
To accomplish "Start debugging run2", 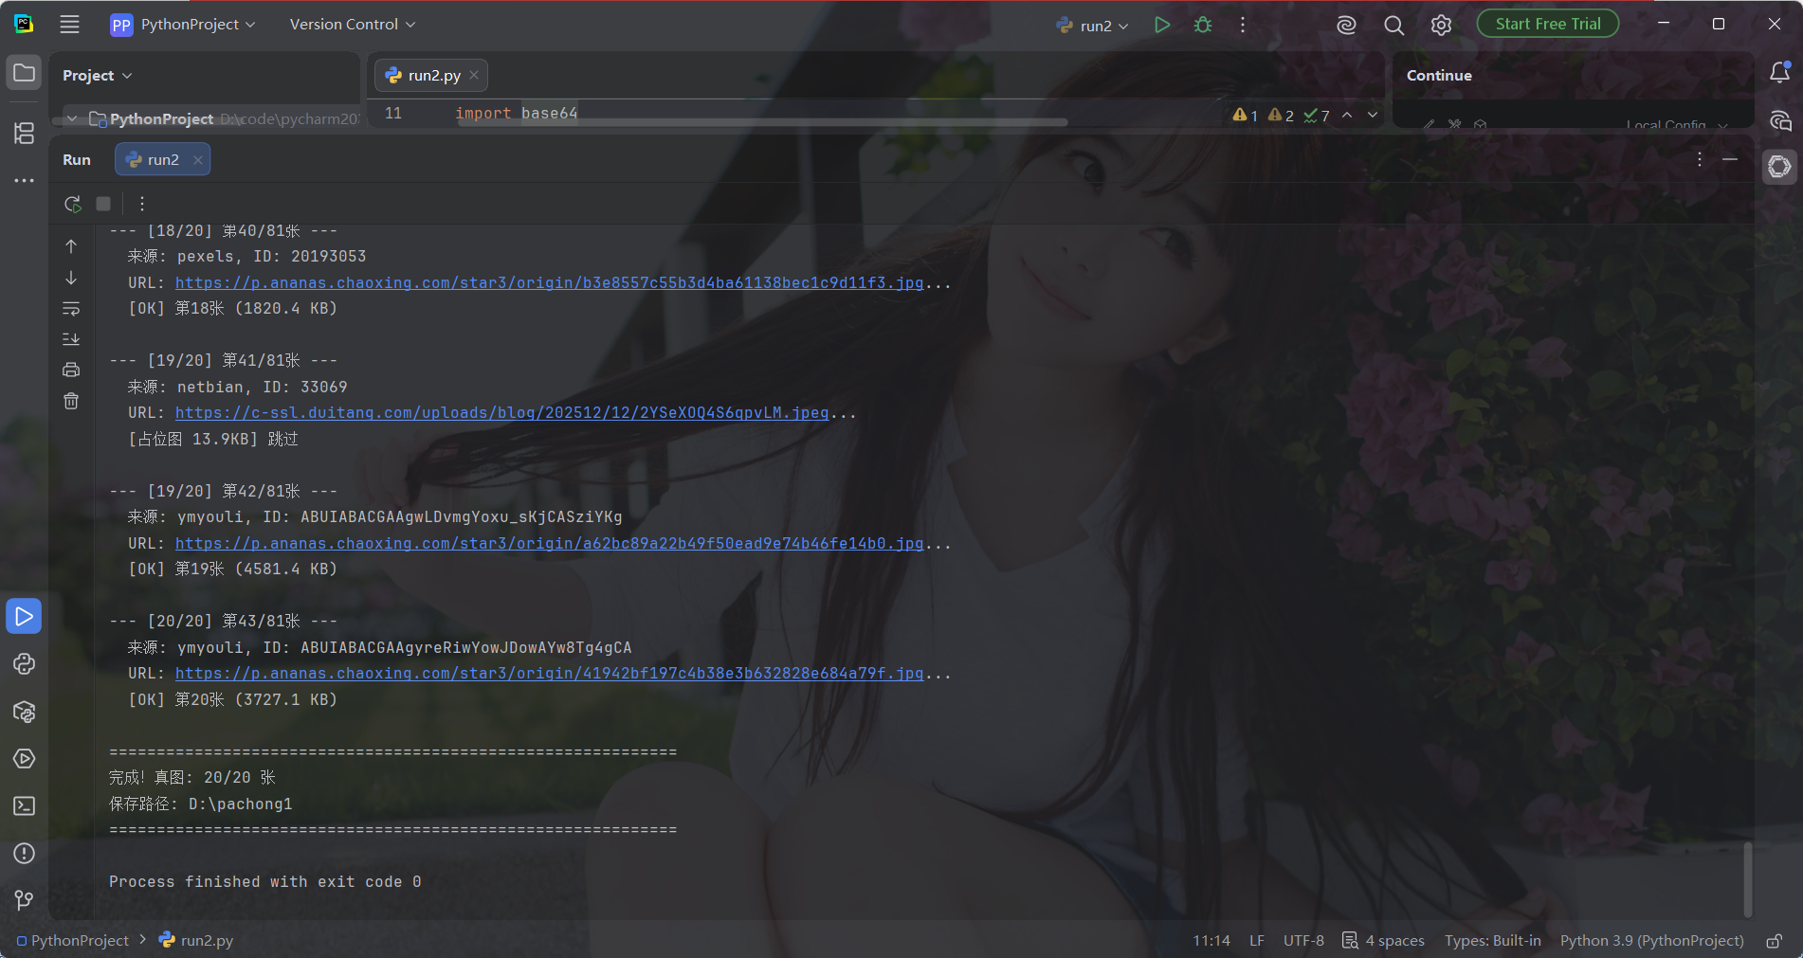I will [1203, 25].
